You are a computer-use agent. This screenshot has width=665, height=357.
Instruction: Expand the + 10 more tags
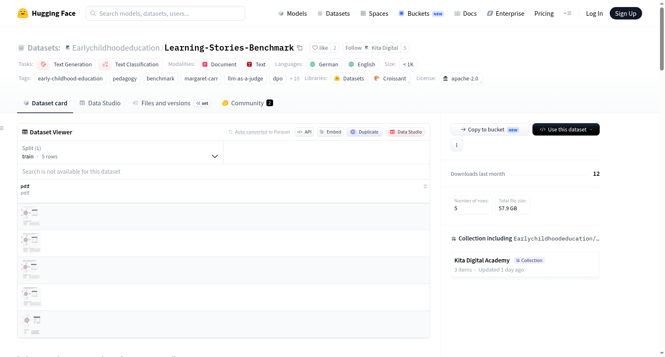[294, 78]
